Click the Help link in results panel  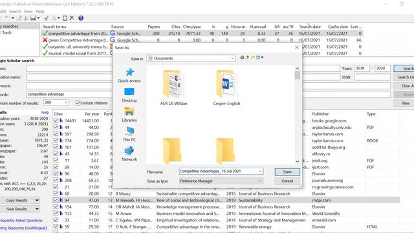click(x=45, y=112)
